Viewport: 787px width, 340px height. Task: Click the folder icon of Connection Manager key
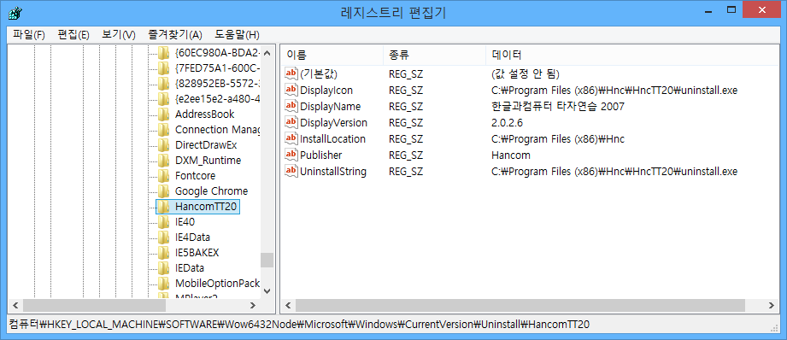[x=163, y=130]
